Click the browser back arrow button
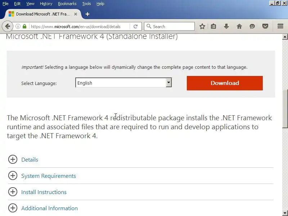Image resolution: width=288 pixels, height=216 pixels. click(7, 26)
